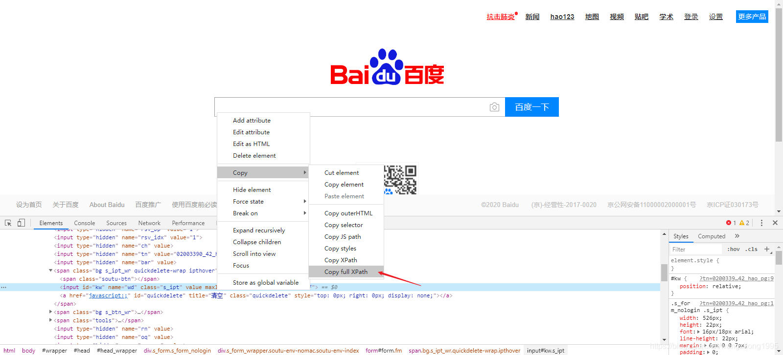Choose Scroll into view

tap(263, 253)
